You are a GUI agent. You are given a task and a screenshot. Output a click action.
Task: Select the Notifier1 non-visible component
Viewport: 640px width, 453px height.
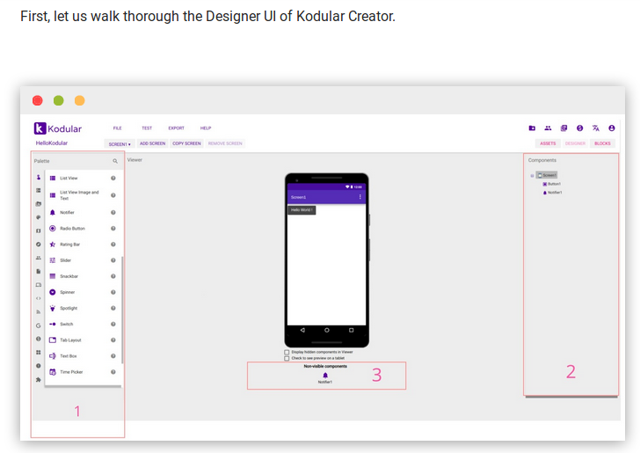pos(325,378)
